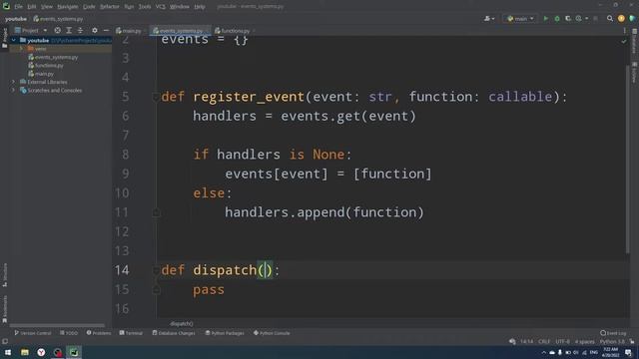The image size is (639, 359).
Task: Click the fold end marker at line 15
Action: click(x=156, y=290)
